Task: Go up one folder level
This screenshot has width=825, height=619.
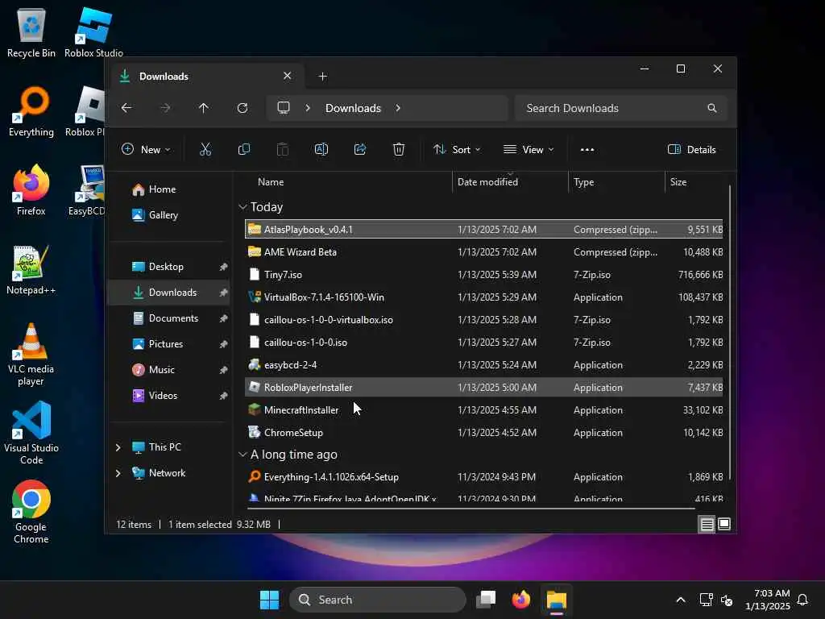Action: tap(204, 108)
